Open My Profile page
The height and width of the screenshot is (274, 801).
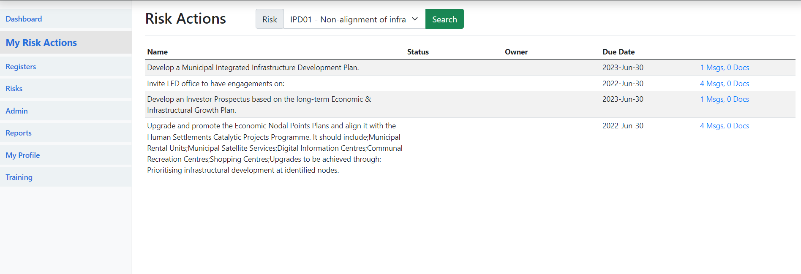(23, 155)
